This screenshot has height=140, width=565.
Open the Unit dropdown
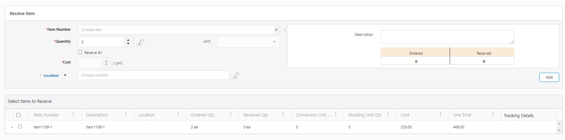coord(248,42)
